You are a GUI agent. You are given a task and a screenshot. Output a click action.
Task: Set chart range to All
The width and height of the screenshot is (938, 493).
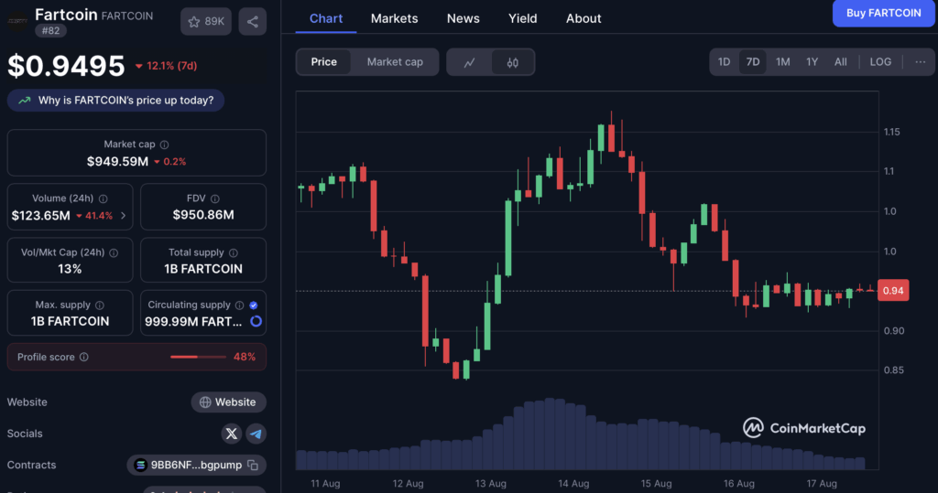pyautogui.click(x=841, y=61)
